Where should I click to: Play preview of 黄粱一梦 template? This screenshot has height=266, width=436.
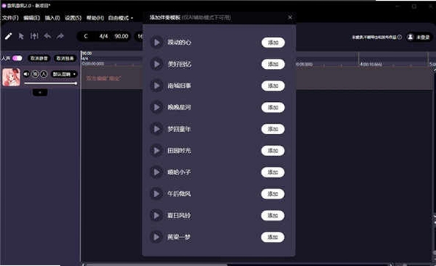pos(156,237)
